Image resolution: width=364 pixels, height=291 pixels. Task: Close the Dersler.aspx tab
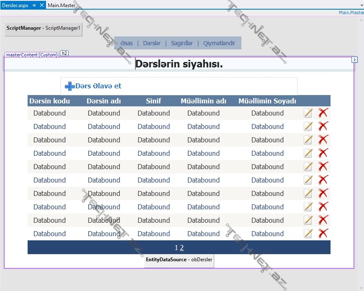pyautogui.click(x=42, y=5)
